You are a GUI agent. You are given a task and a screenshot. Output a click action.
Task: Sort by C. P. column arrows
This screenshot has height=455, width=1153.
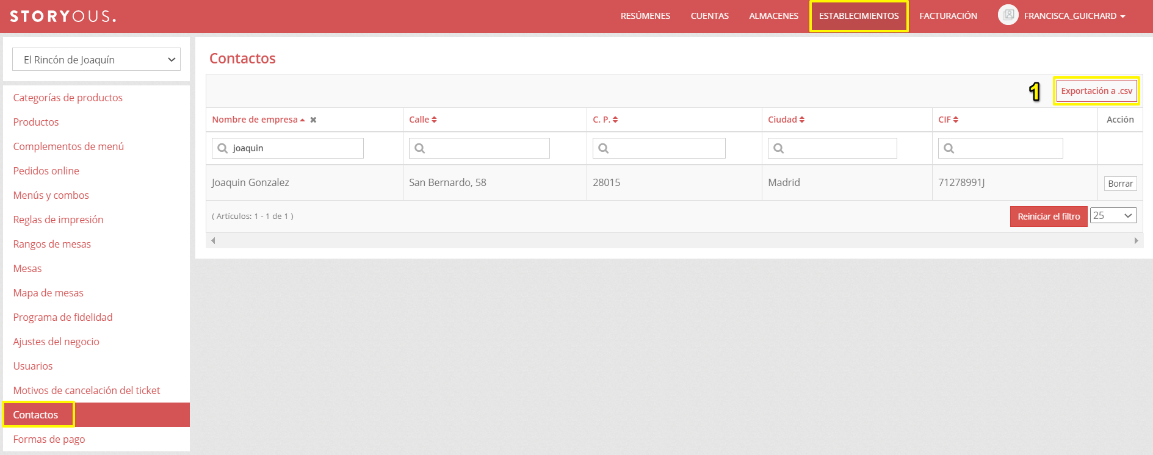[615, 120]
